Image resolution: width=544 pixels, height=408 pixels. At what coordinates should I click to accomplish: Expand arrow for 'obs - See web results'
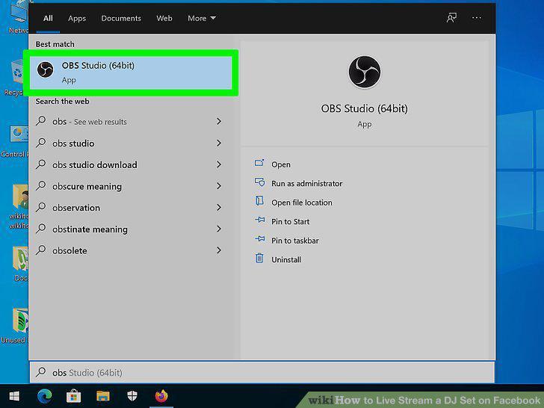(219, 121)
